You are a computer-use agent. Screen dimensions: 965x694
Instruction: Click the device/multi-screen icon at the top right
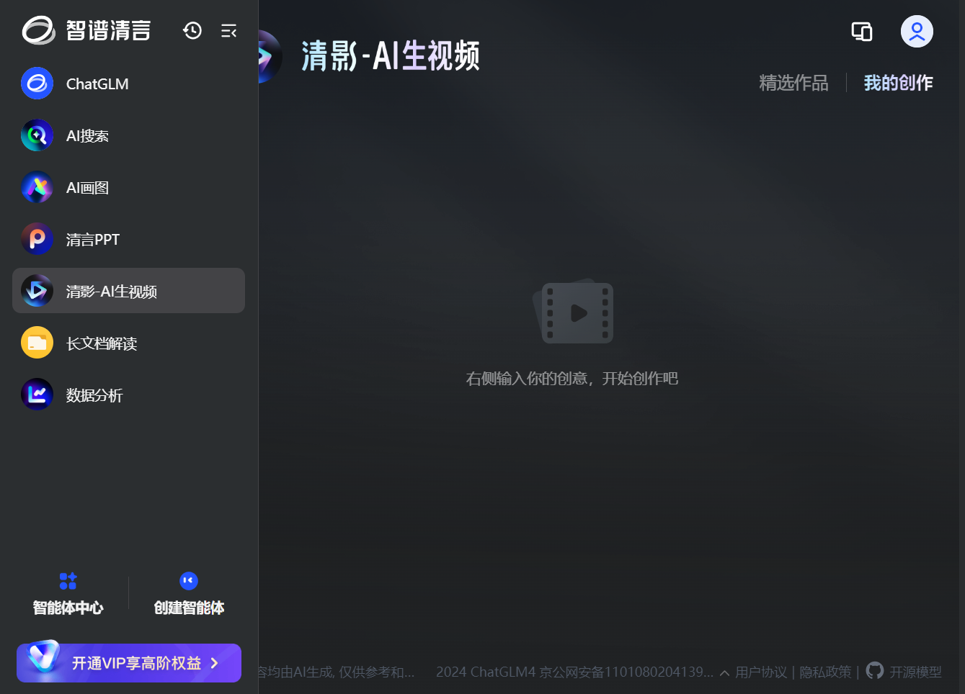point(862,32)
